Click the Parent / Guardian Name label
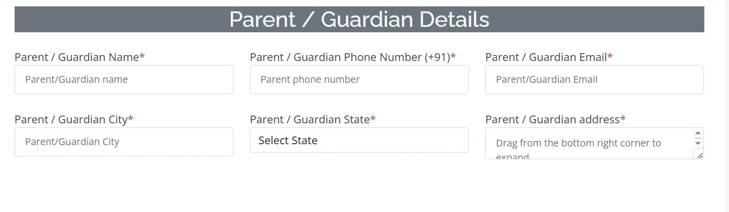This screenshot has height=212, width=729. (77, 57)
